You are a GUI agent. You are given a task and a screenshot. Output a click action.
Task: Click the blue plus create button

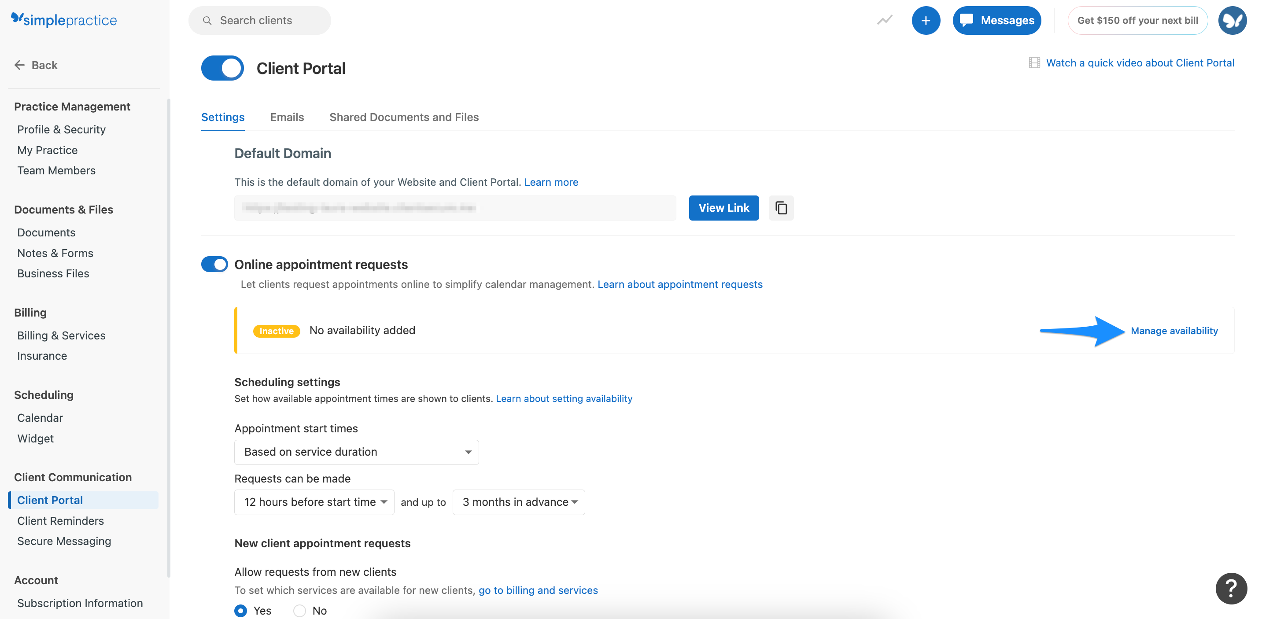point(926,21)
